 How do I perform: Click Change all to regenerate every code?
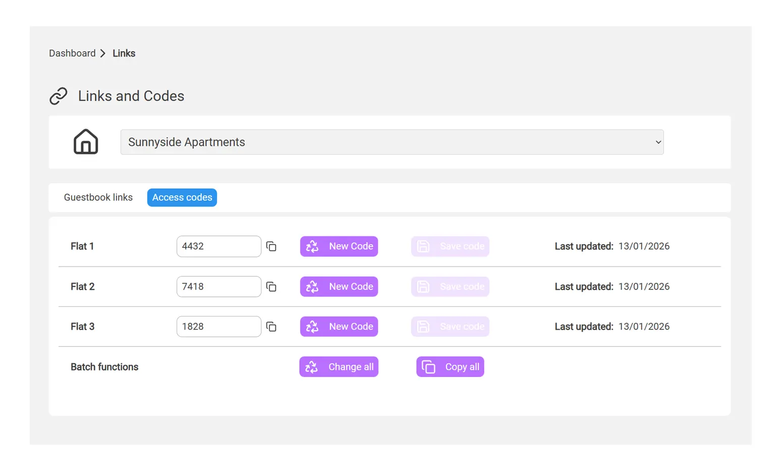click(339, 367)
